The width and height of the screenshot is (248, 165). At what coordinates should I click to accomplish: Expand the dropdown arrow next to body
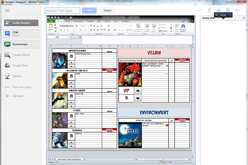[230, 15]
